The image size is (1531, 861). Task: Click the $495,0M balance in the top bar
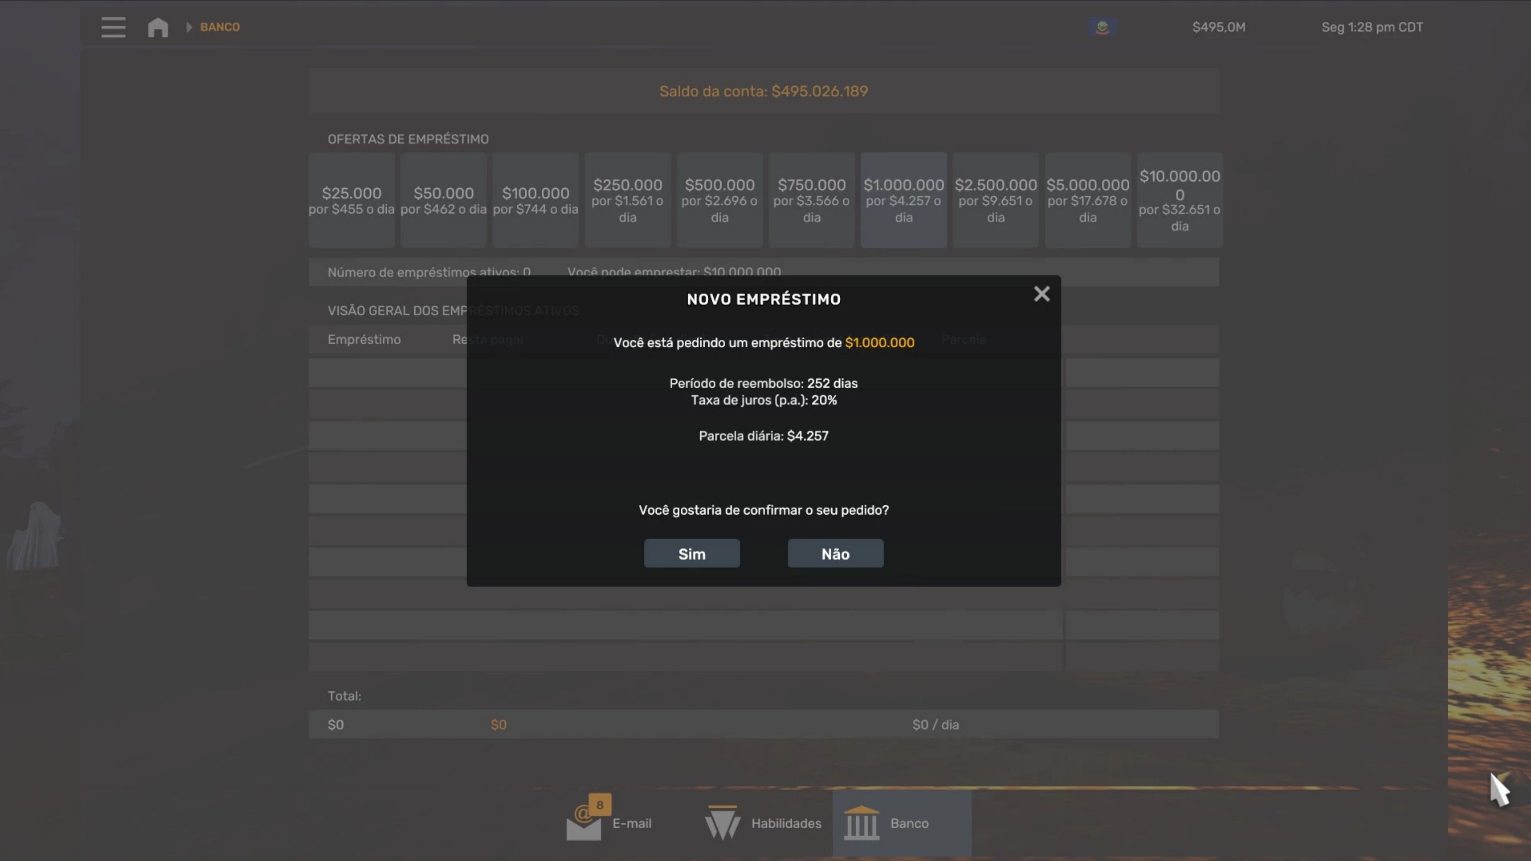(1219, 27)
